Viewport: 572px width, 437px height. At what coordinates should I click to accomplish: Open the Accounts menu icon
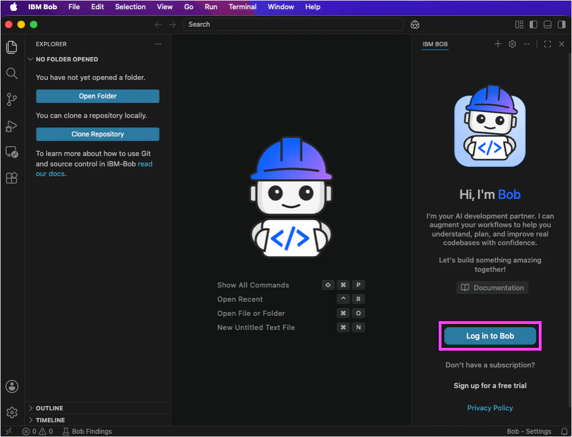pyautogui.click(x=11, y=386)
